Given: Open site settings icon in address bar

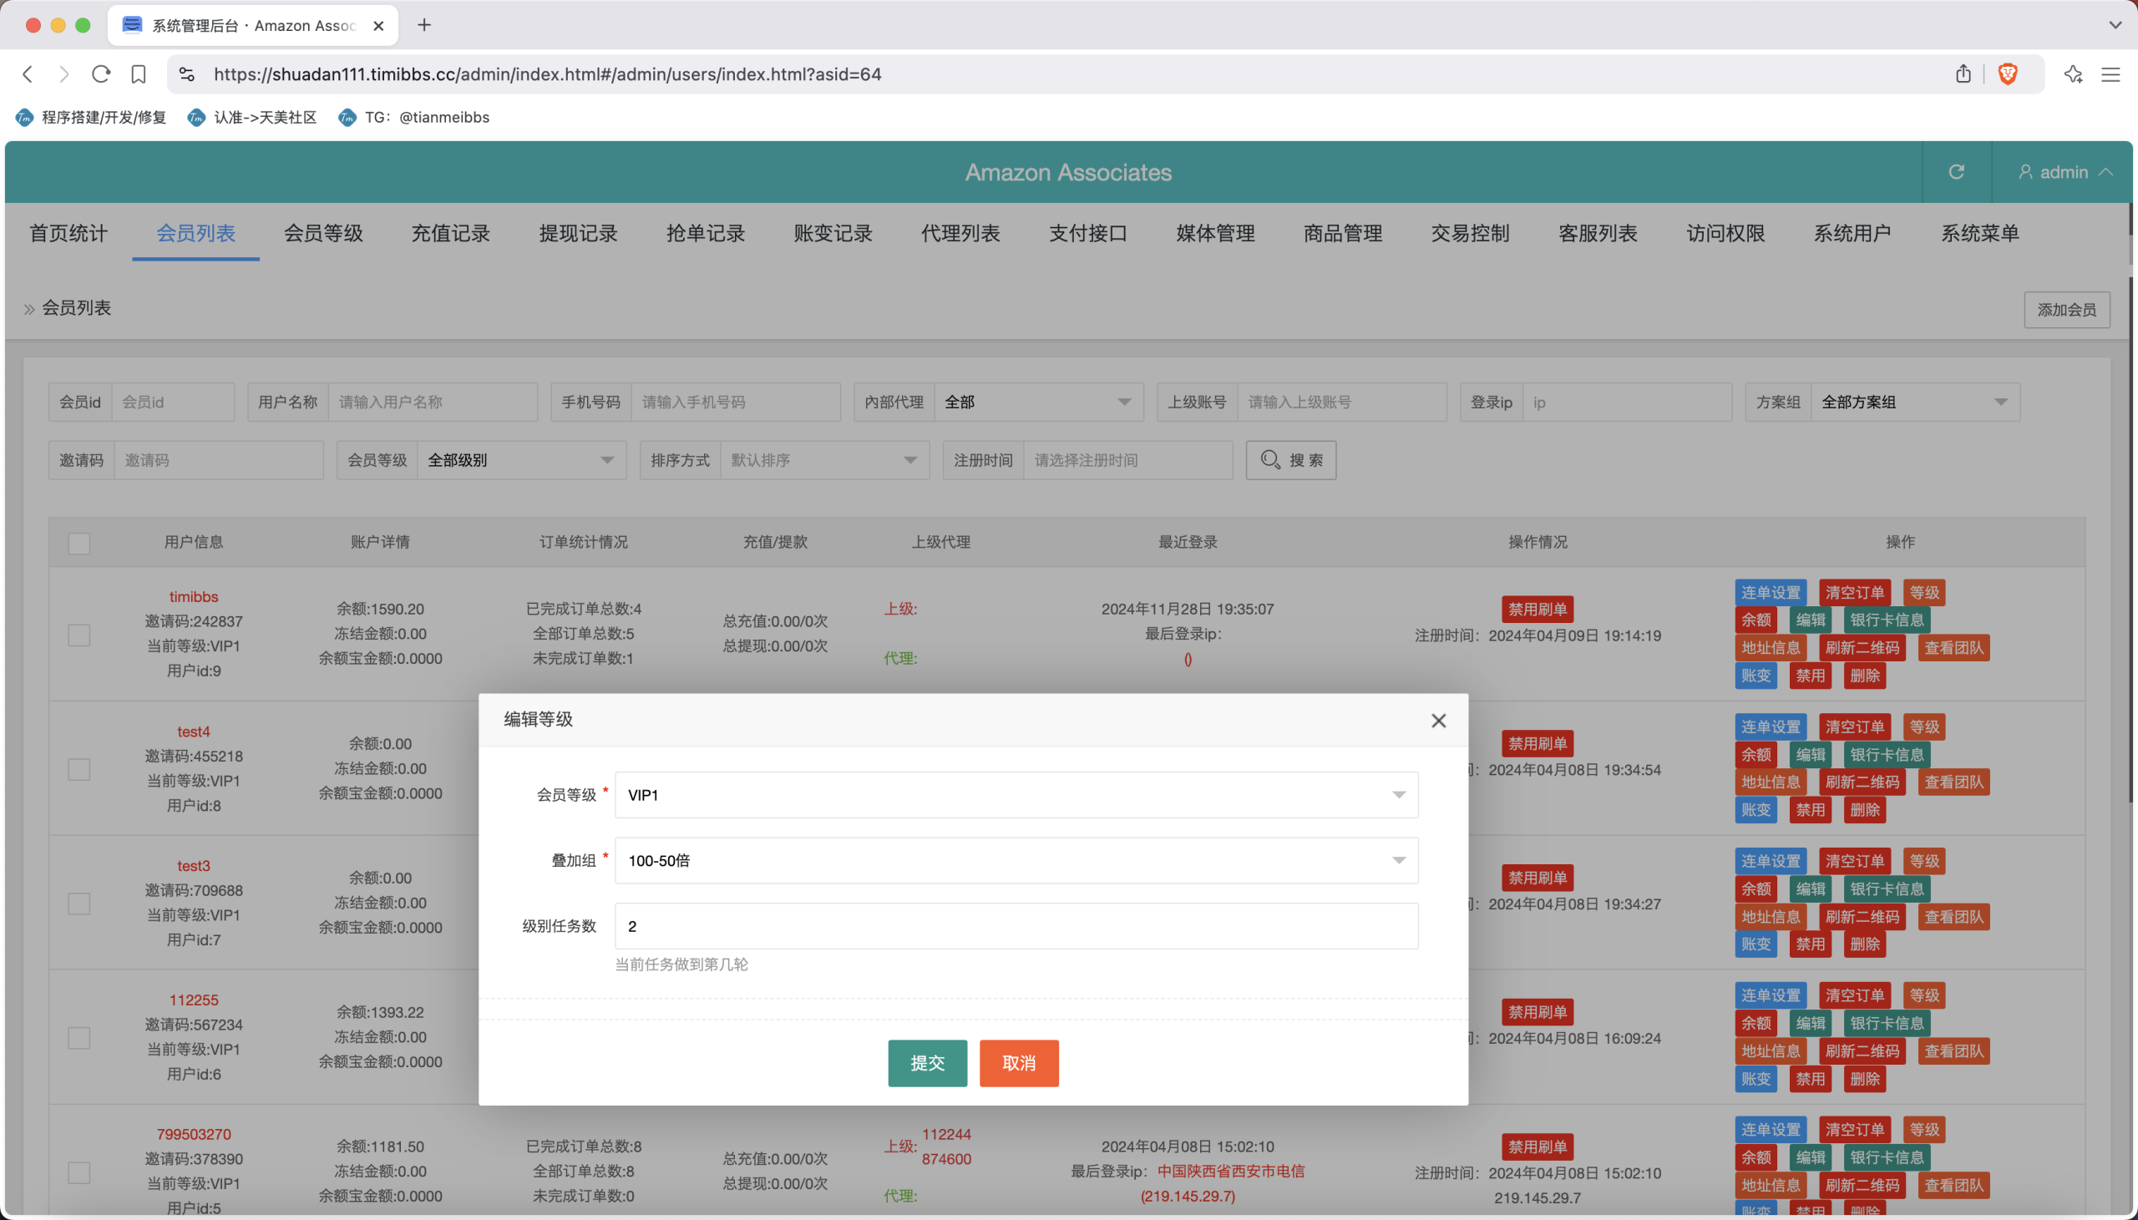Looking at the screenshot, I should tap(187, 74).
